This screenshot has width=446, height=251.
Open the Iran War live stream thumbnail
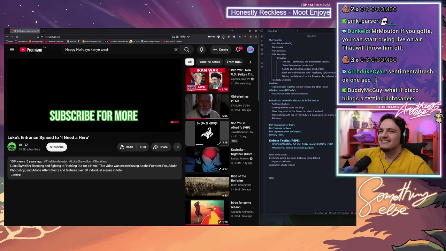point(207,80)
